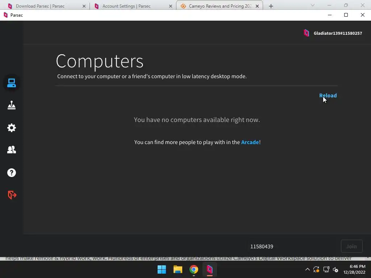Open File Explorer from taskbar
The width and height of the screenshot is (371, 278).
pyautogui.click(x=178, y=269)
